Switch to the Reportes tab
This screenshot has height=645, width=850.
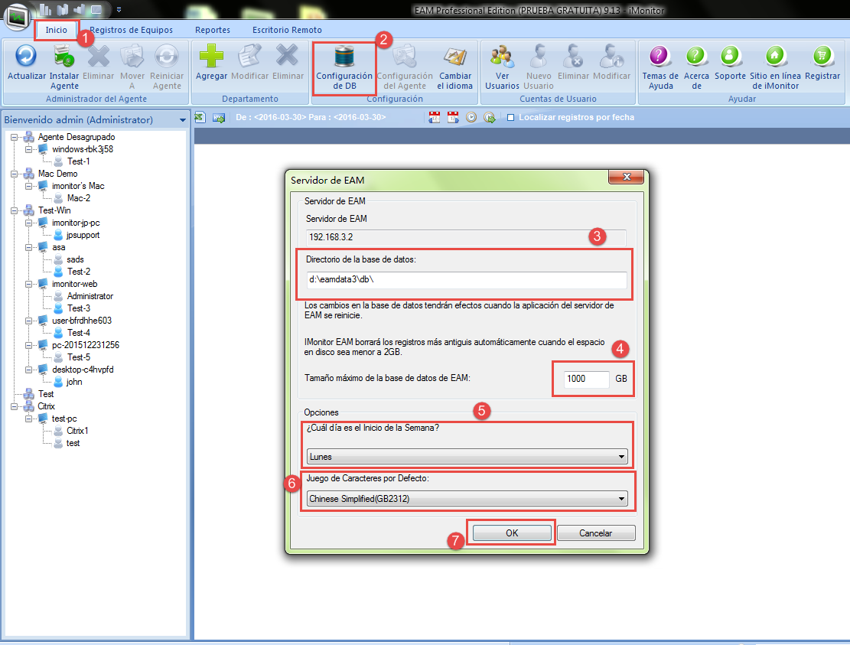(213, 30)
